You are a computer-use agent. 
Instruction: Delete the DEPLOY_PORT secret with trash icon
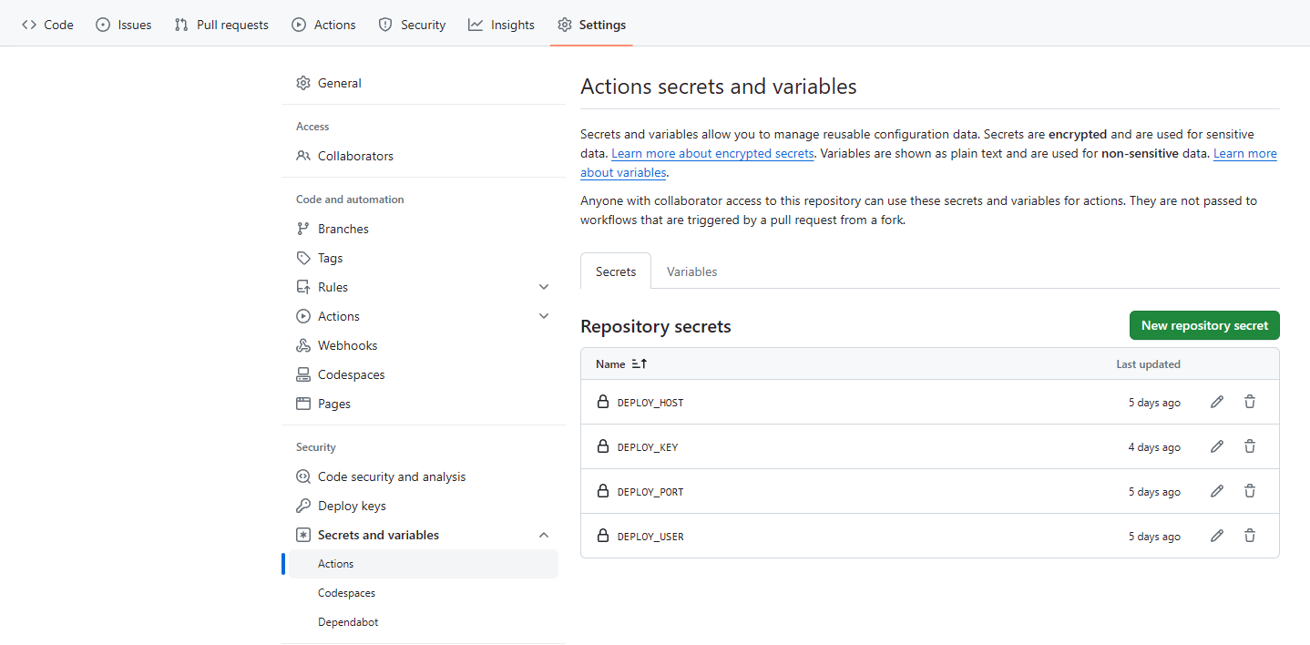pyautogui.click(x=1250, y=491)
